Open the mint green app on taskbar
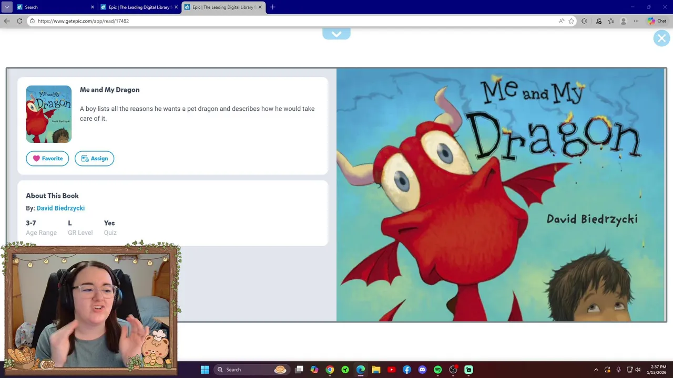Viewport: 673px width, 378px height. (x=468, y=370)
